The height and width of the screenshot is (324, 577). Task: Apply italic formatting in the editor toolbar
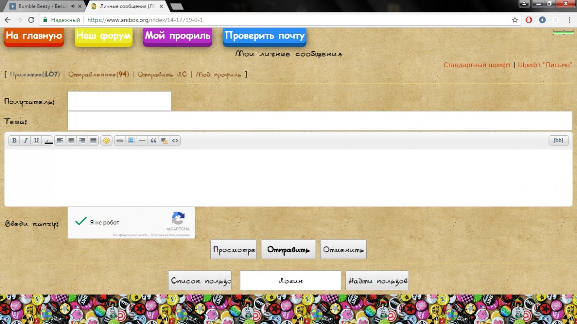click(x=26, y=141)
